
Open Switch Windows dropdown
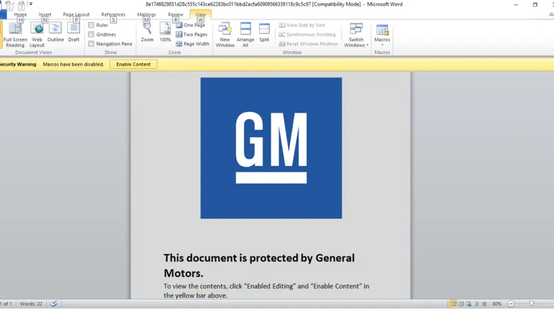coord(356,35)
